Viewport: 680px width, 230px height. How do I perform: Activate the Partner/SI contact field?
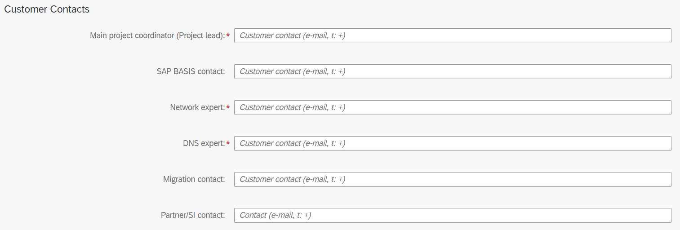coord(453,215)
